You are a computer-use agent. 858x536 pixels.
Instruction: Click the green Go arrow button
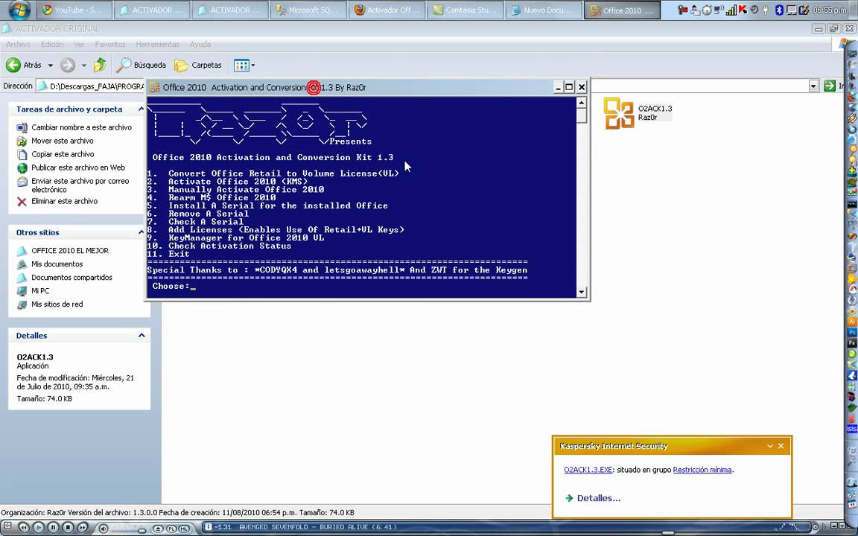pos(830,86)
